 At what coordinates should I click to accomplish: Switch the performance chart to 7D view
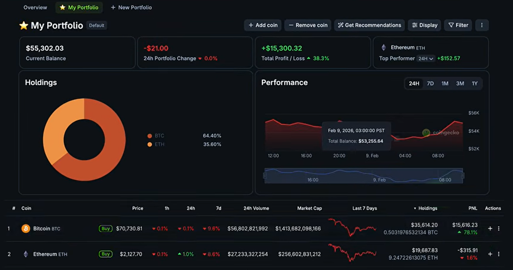click(x=430, y=83)
